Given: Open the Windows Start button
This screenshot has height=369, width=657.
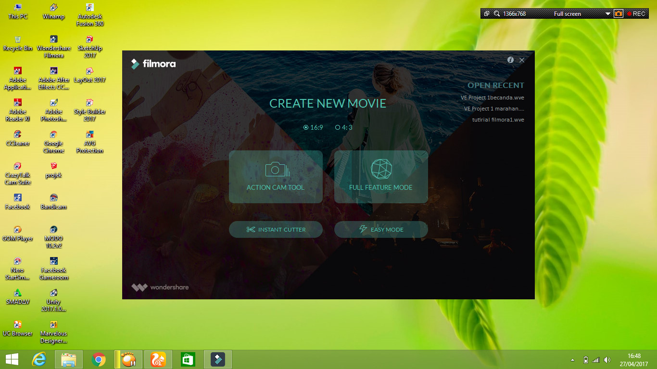Looking at the screenshot, I should click(x=12, y=359).
